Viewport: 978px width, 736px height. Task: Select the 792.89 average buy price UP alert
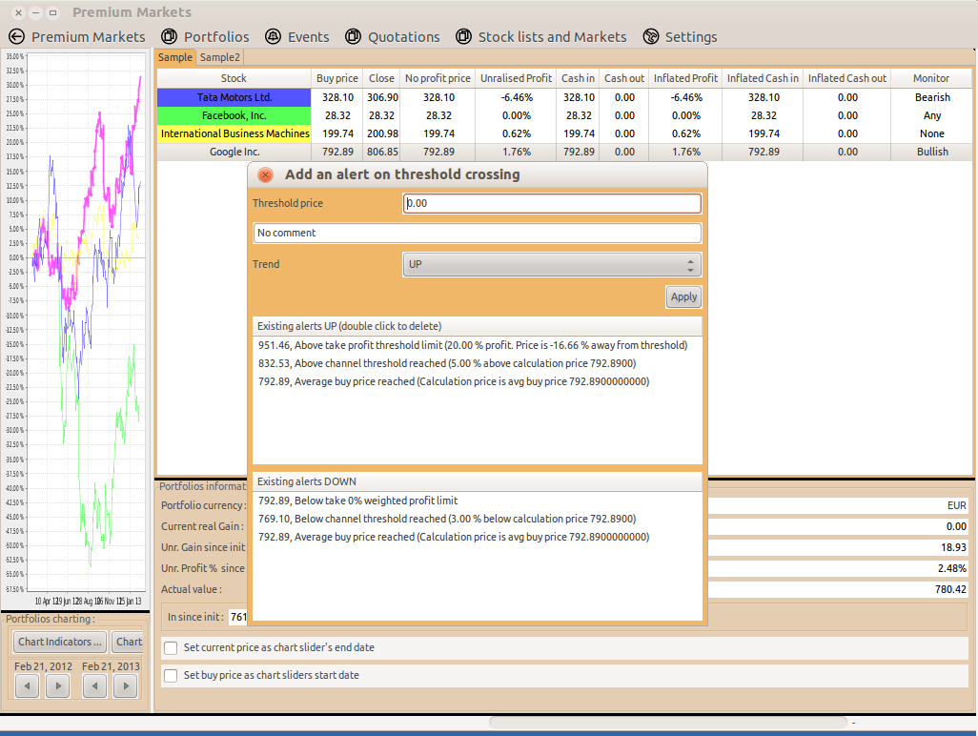(x=478, y=381)
